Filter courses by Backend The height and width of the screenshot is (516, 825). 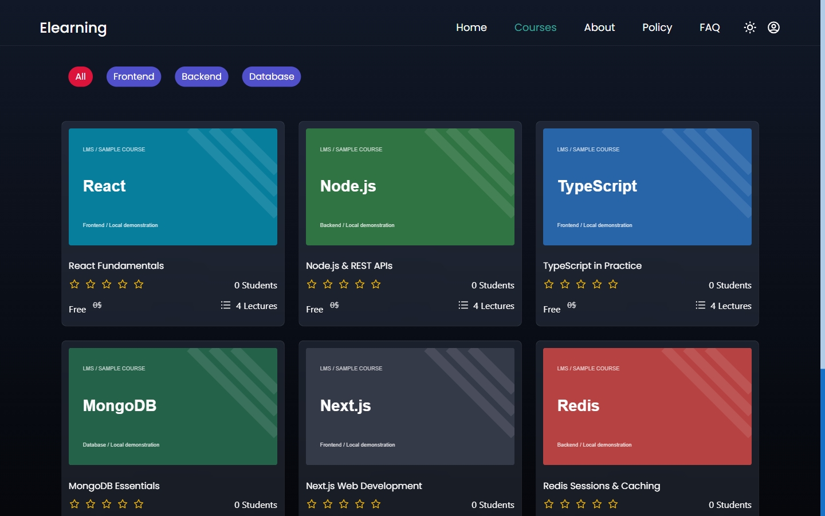[x=202, y=77]
